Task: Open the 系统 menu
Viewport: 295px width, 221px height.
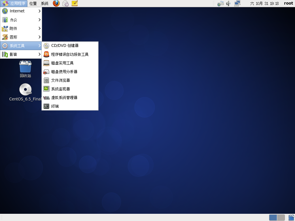Action: point(45,3)
